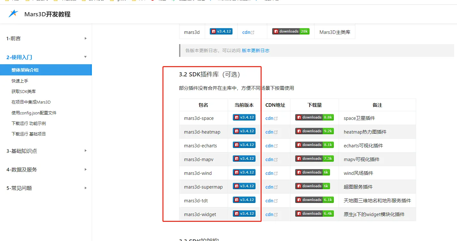Click the mars3d-mapv version badge
Viewport: 457px width, 241px height.
pyautogui.click(x=244, y=159)
